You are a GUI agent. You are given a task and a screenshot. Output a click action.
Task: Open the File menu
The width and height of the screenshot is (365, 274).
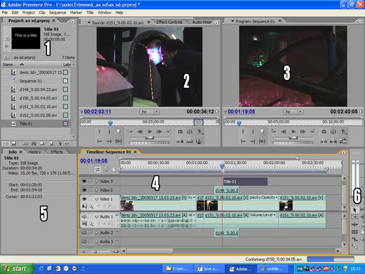coord(5,13)
